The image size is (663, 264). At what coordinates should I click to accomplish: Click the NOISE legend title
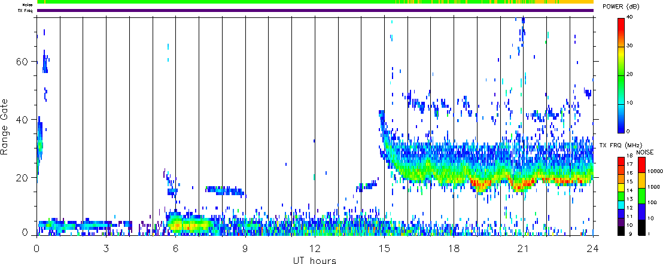(645, 152)
